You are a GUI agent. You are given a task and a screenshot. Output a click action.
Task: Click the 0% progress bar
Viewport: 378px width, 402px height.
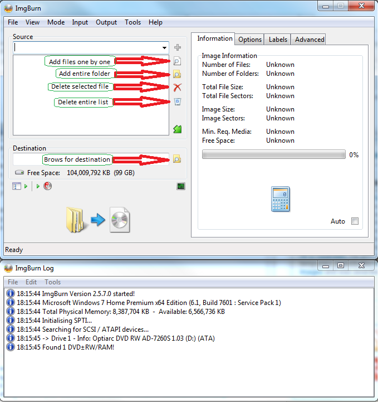point(273,154)
